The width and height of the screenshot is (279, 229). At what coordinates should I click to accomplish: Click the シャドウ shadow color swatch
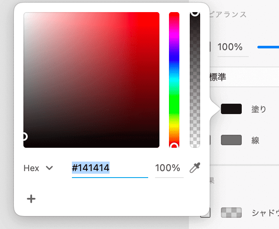[x=231, y=213]
